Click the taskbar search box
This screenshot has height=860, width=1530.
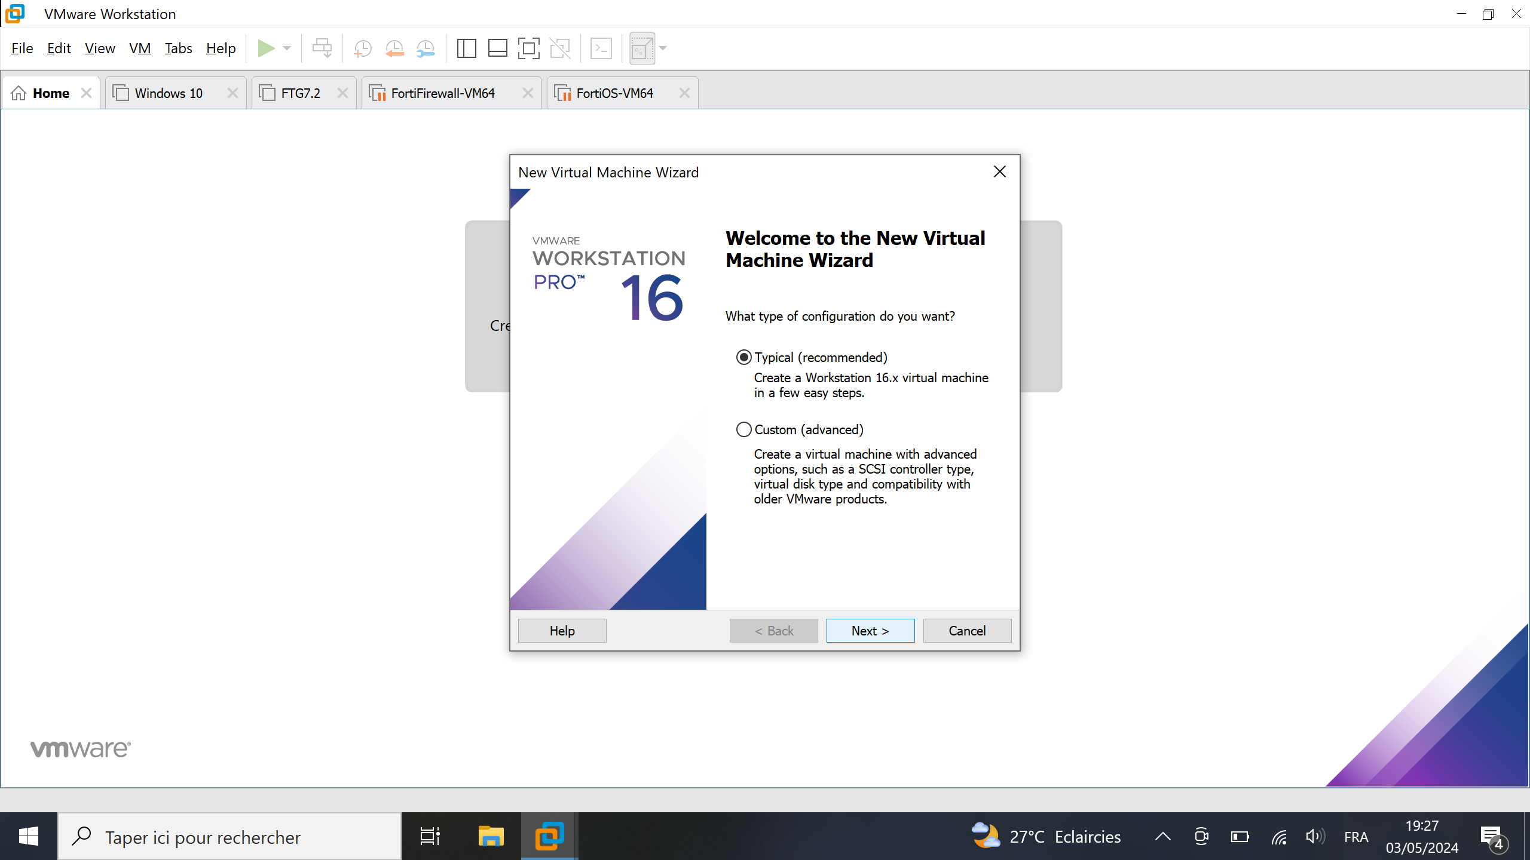tap(230, 836)
